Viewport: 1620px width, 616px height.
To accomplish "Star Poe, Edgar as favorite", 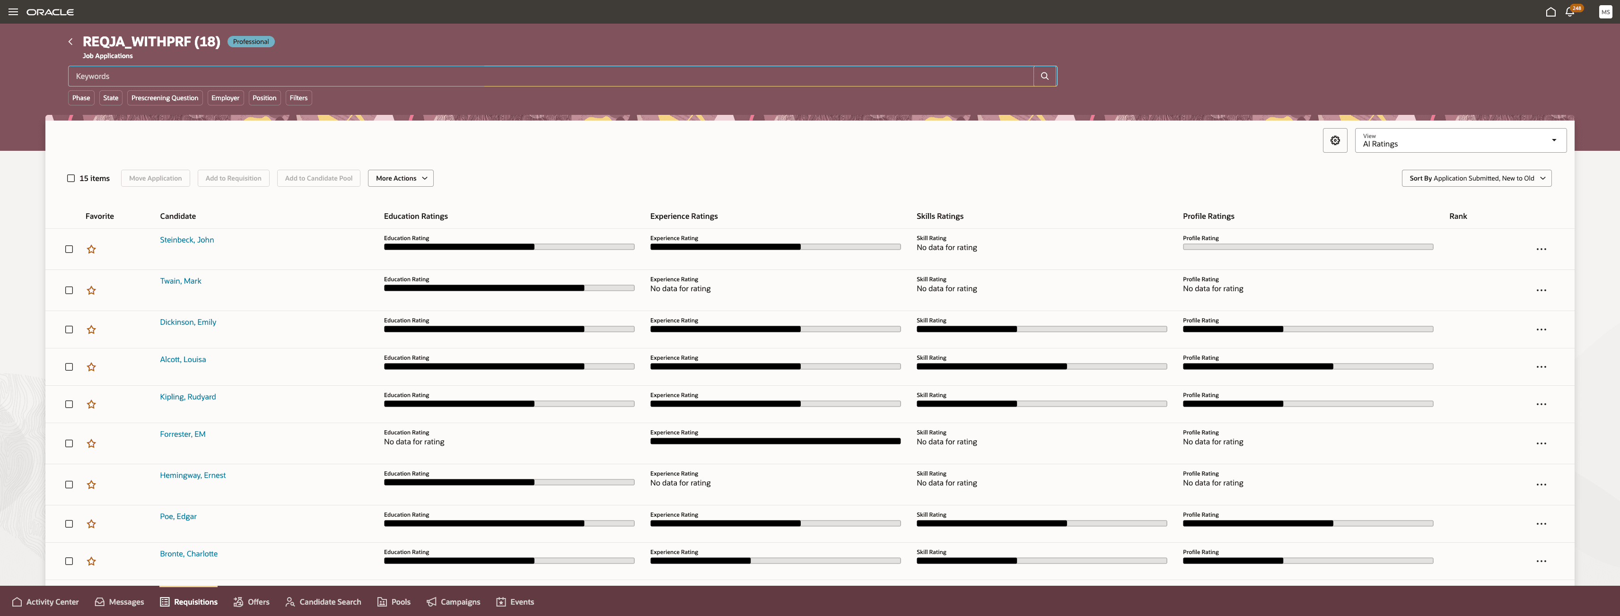I will (x=91, y=524).
